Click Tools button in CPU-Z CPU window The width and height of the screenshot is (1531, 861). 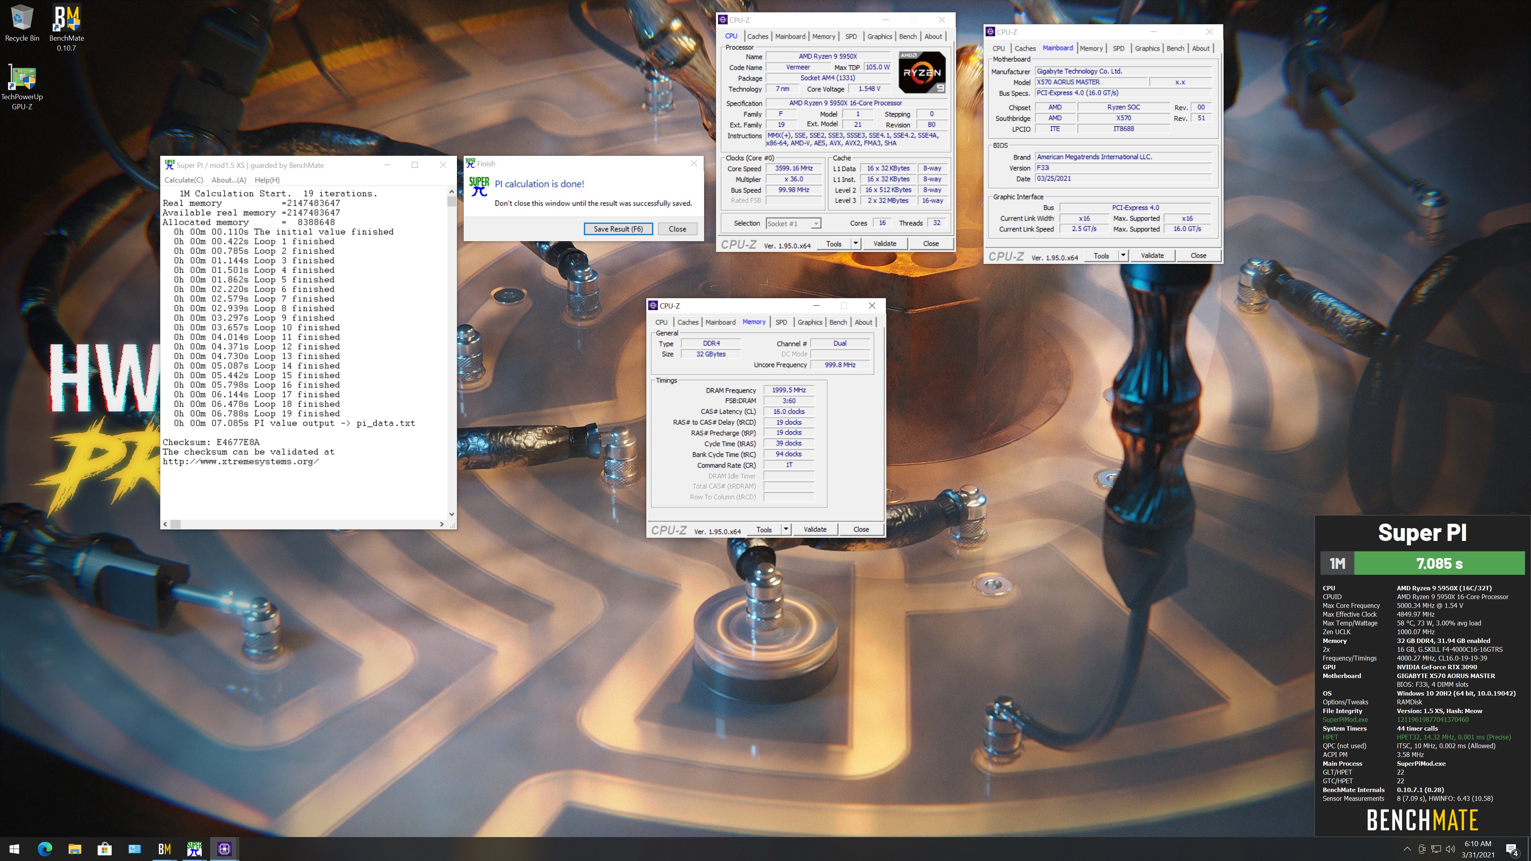(833, 244)
